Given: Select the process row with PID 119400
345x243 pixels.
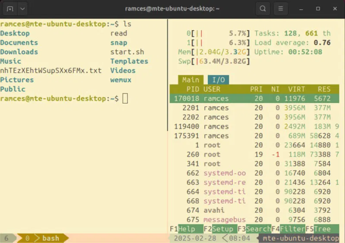Looking at the screenshot, I should (x=254, y=126).
